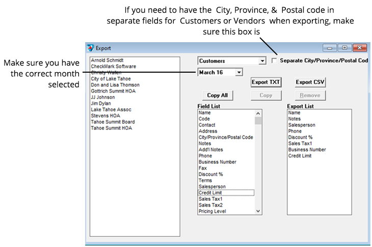Image resolution: width=372 pixels, height=247 pixels.
Task: Click the Export TXT button
Action: click(265, 82)
